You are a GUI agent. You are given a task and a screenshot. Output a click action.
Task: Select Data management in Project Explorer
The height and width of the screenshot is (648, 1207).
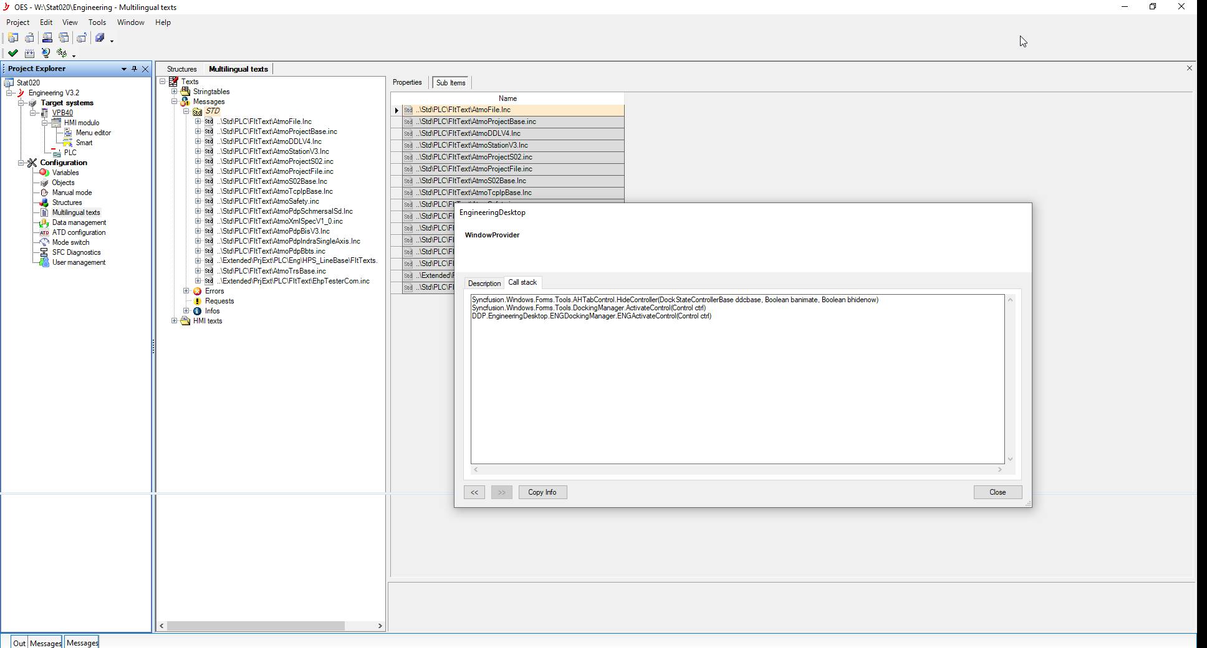pos(79,222)
